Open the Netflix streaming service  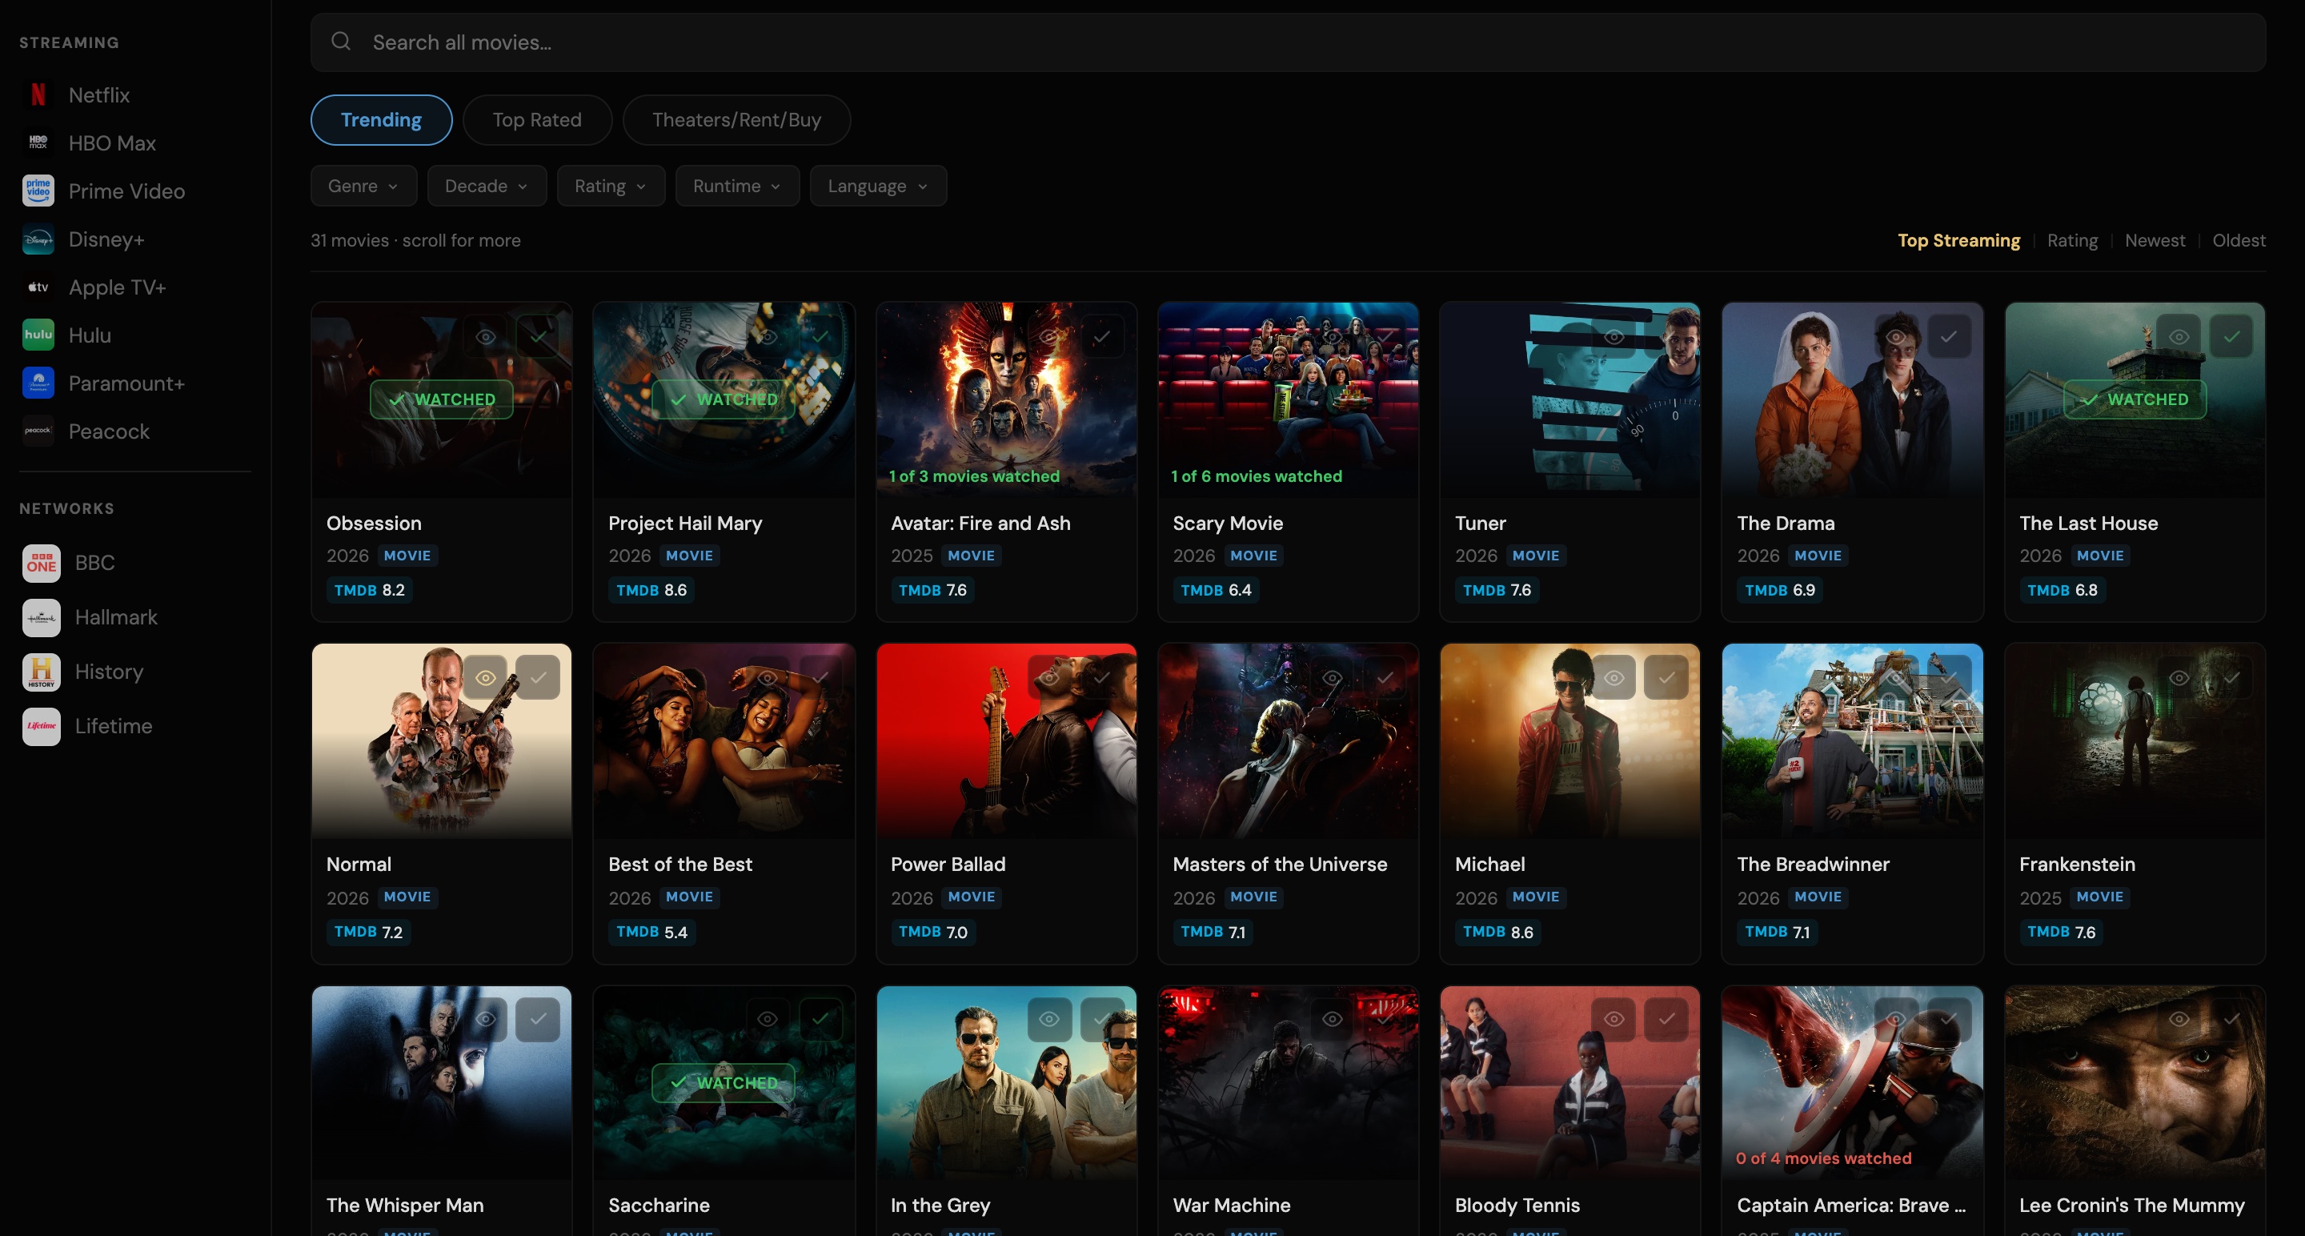[76, 95]
